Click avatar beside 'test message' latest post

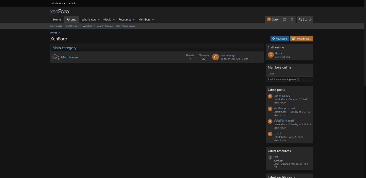(x=270, y=96)
